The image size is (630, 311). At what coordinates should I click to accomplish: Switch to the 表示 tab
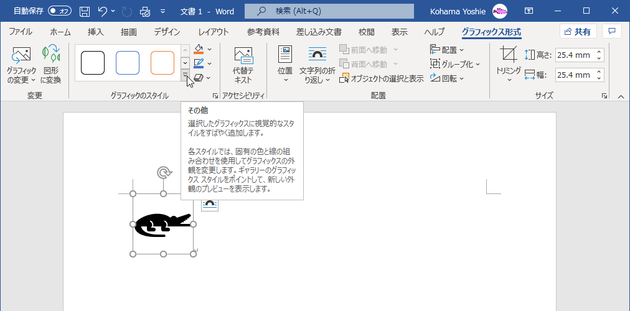[400, 32]
